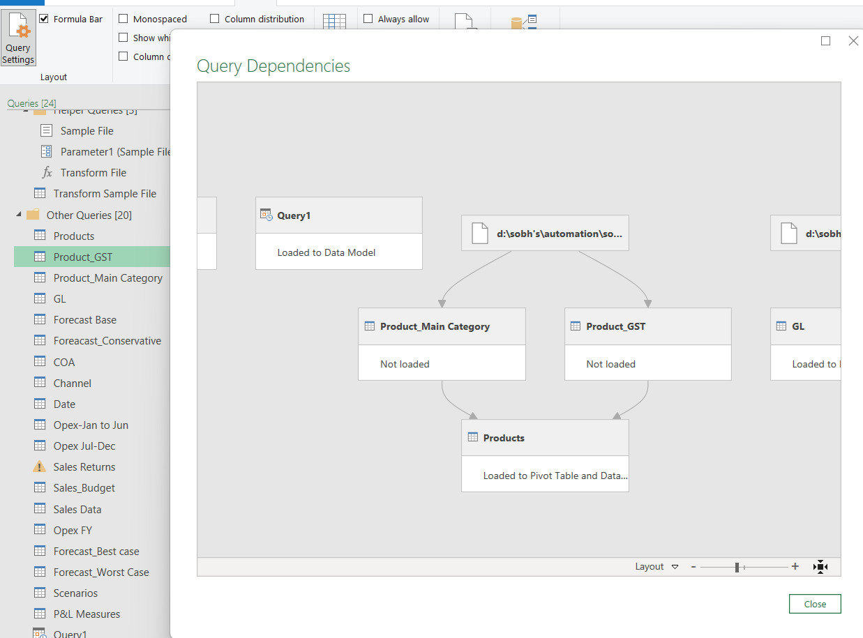863x638 pixels.
Task: Open the Query Settings pane button
Action: pos(18,38)
